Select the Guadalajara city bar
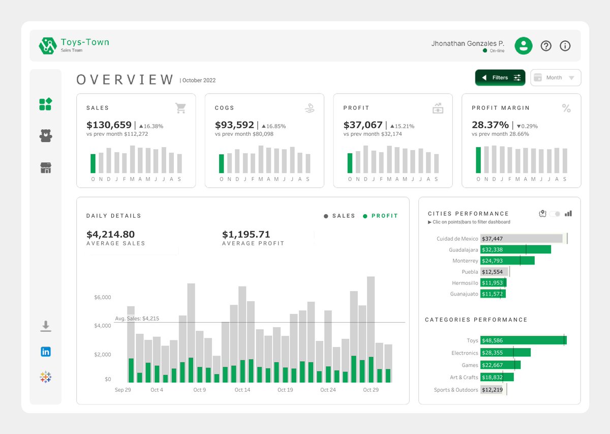This screenshot has height=434, width=610. tap(515, 249)
